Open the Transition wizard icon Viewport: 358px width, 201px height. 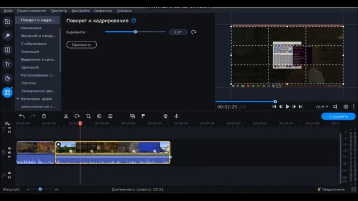click(x=132, y=116)
